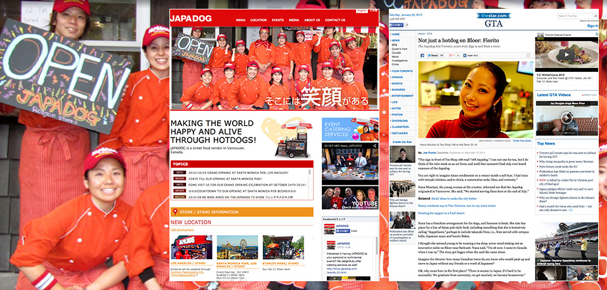This screenshot has width=607, height=290.
Task: Click the Search The Star input field
Action: pos(572,15)
